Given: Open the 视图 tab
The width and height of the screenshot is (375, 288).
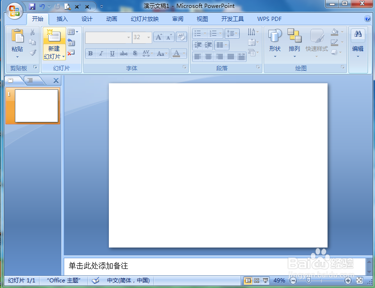Looking at the screenshot, I should [x=202, y=19].
